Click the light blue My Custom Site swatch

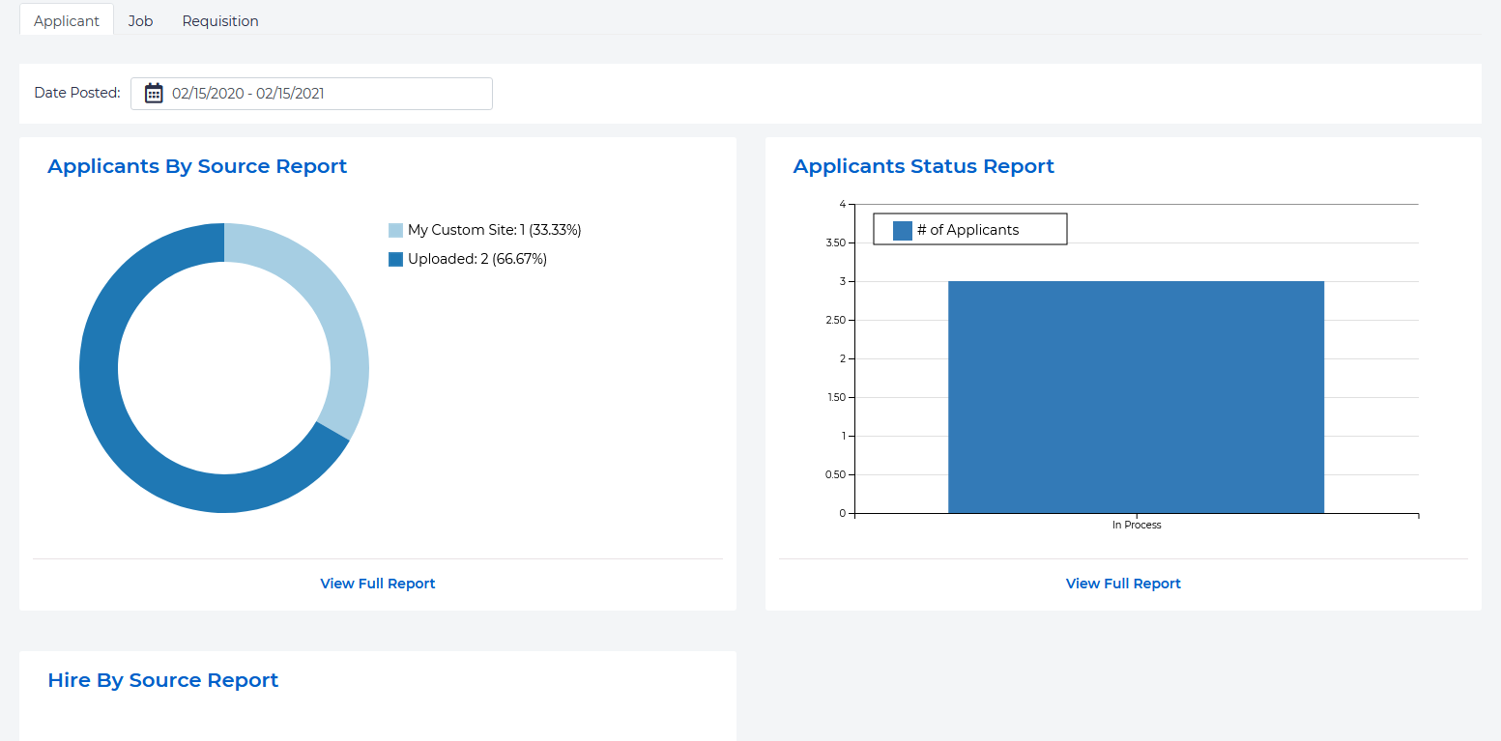click(395, 230)
